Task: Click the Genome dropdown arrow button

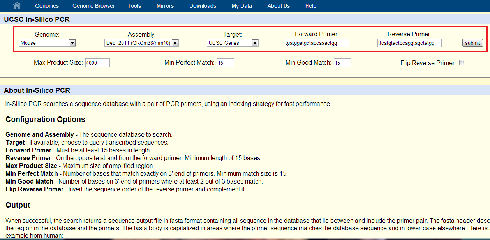Action: click(72, 43)
